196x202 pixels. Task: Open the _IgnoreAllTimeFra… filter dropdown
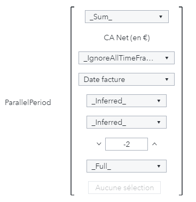pyautogui.click(x=127, y=58)
